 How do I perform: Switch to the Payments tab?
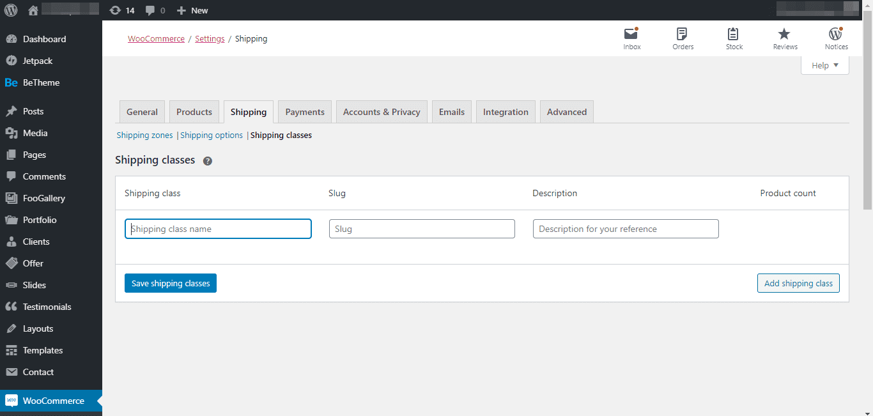click(305, 112)
